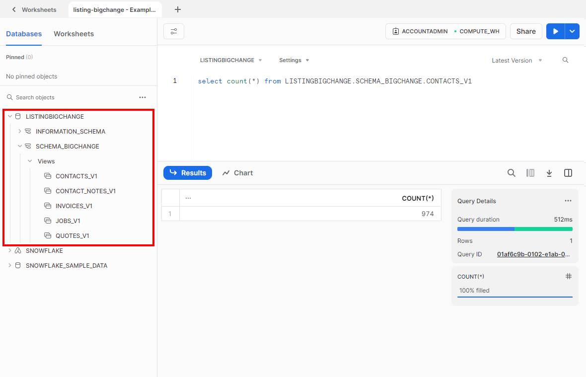Select the result cell with value 974

[310, 214]
